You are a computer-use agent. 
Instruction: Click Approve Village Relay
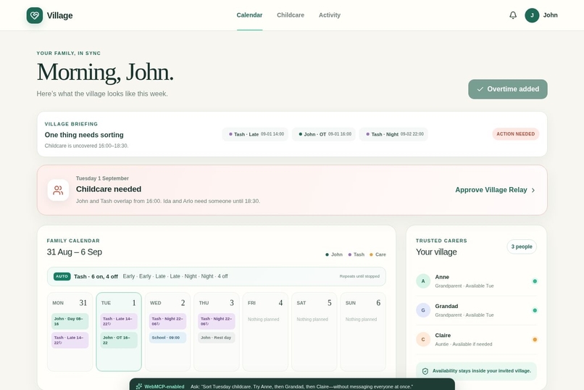pos(496,190)
